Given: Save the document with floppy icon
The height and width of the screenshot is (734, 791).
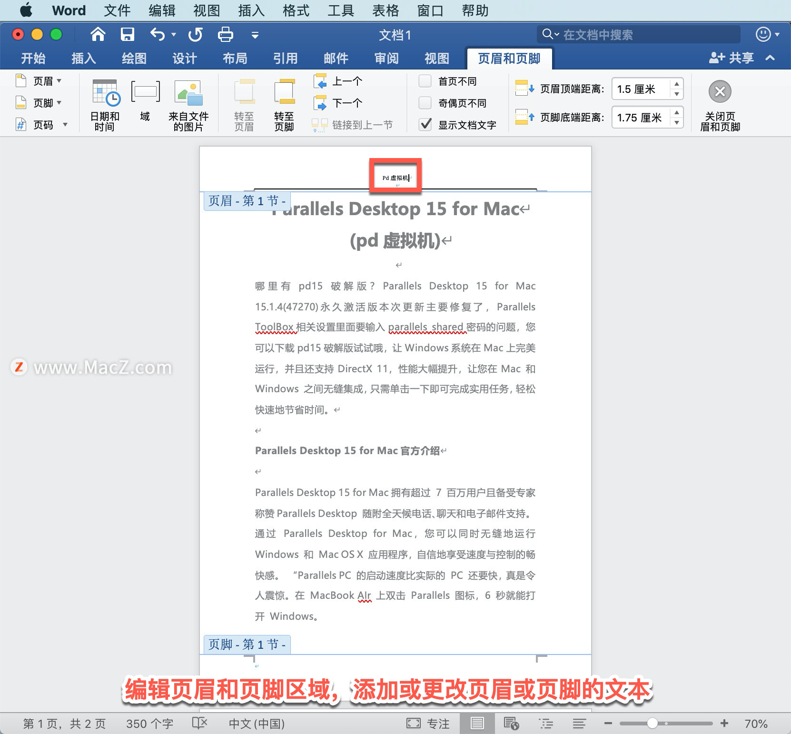Looking at the screenshot, I should coord(127,34).
